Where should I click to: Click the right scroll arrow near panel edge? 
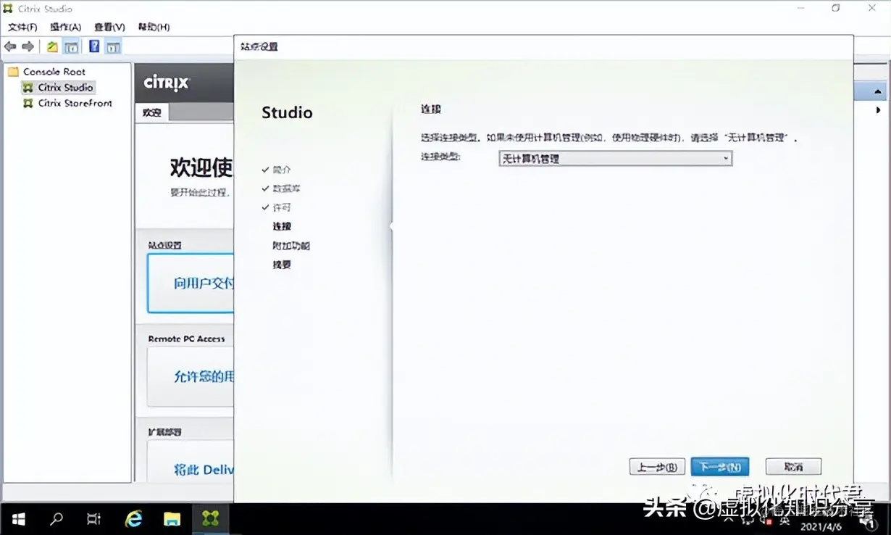coord(878,110)
